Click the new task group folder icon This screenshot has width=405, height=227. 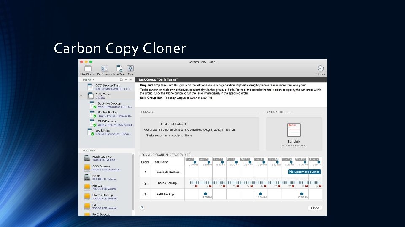pyautogui.click(x=121, y=79)
